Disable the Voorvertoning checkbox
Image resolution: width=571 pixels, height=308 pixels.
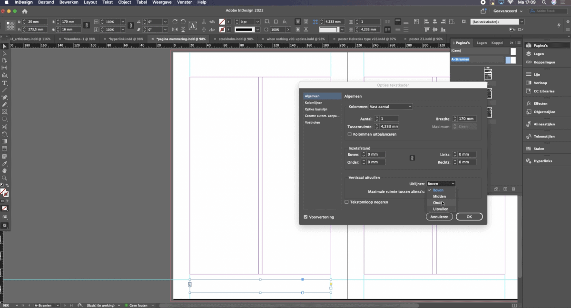coord(306,217)
